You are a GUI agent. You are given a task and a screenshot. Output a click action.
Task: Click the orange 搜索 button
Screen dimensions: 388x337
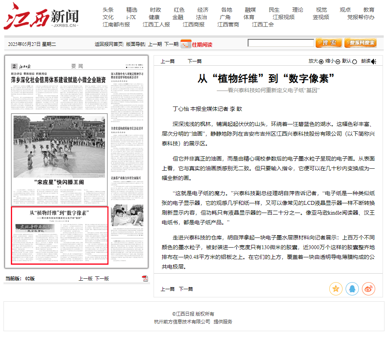pyautogui.click(x=329, y=43)
